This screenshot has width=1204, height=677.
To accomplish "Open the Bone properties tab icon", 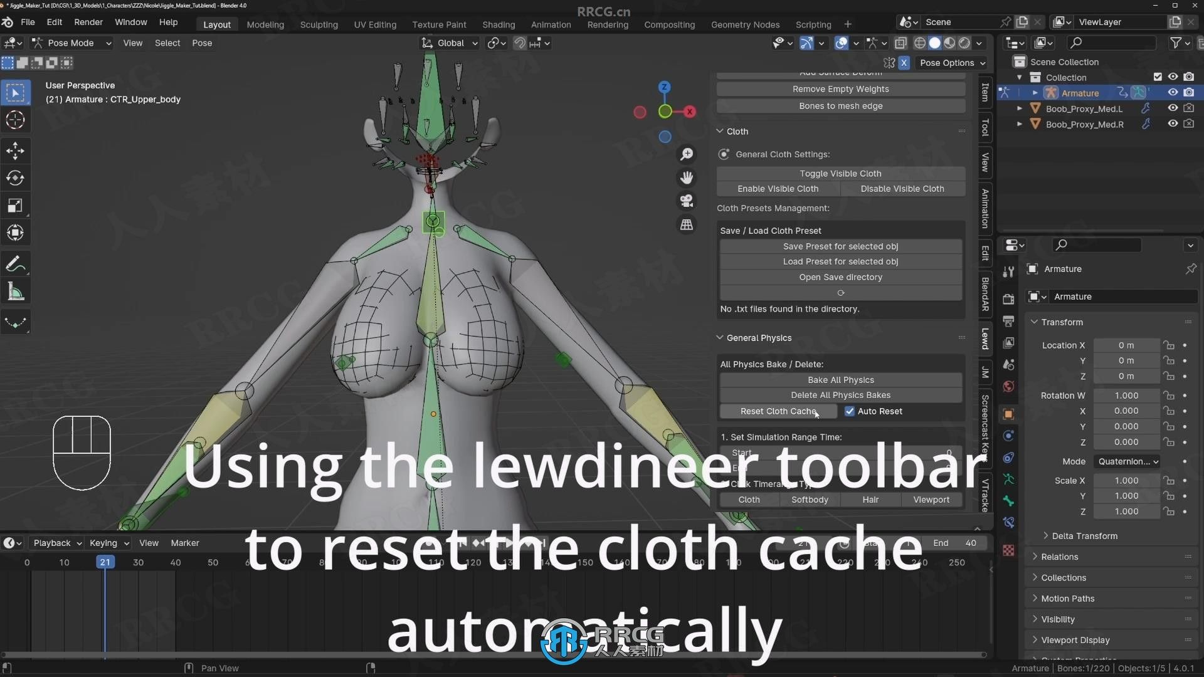I will (x=1008, y=501).
